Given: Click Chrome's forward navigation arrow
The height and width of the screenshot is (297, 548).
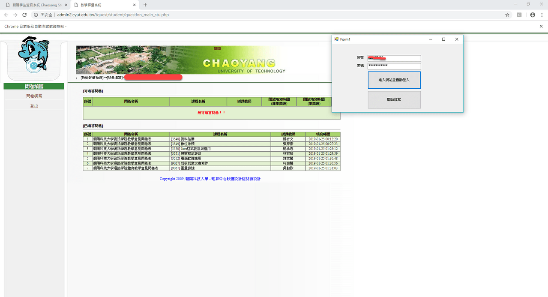Looking at the screenshot, I should (15, 15).
